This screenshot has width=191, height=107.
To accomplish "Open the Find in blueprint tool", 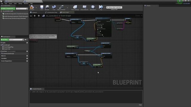I will (x=54, y=7).
